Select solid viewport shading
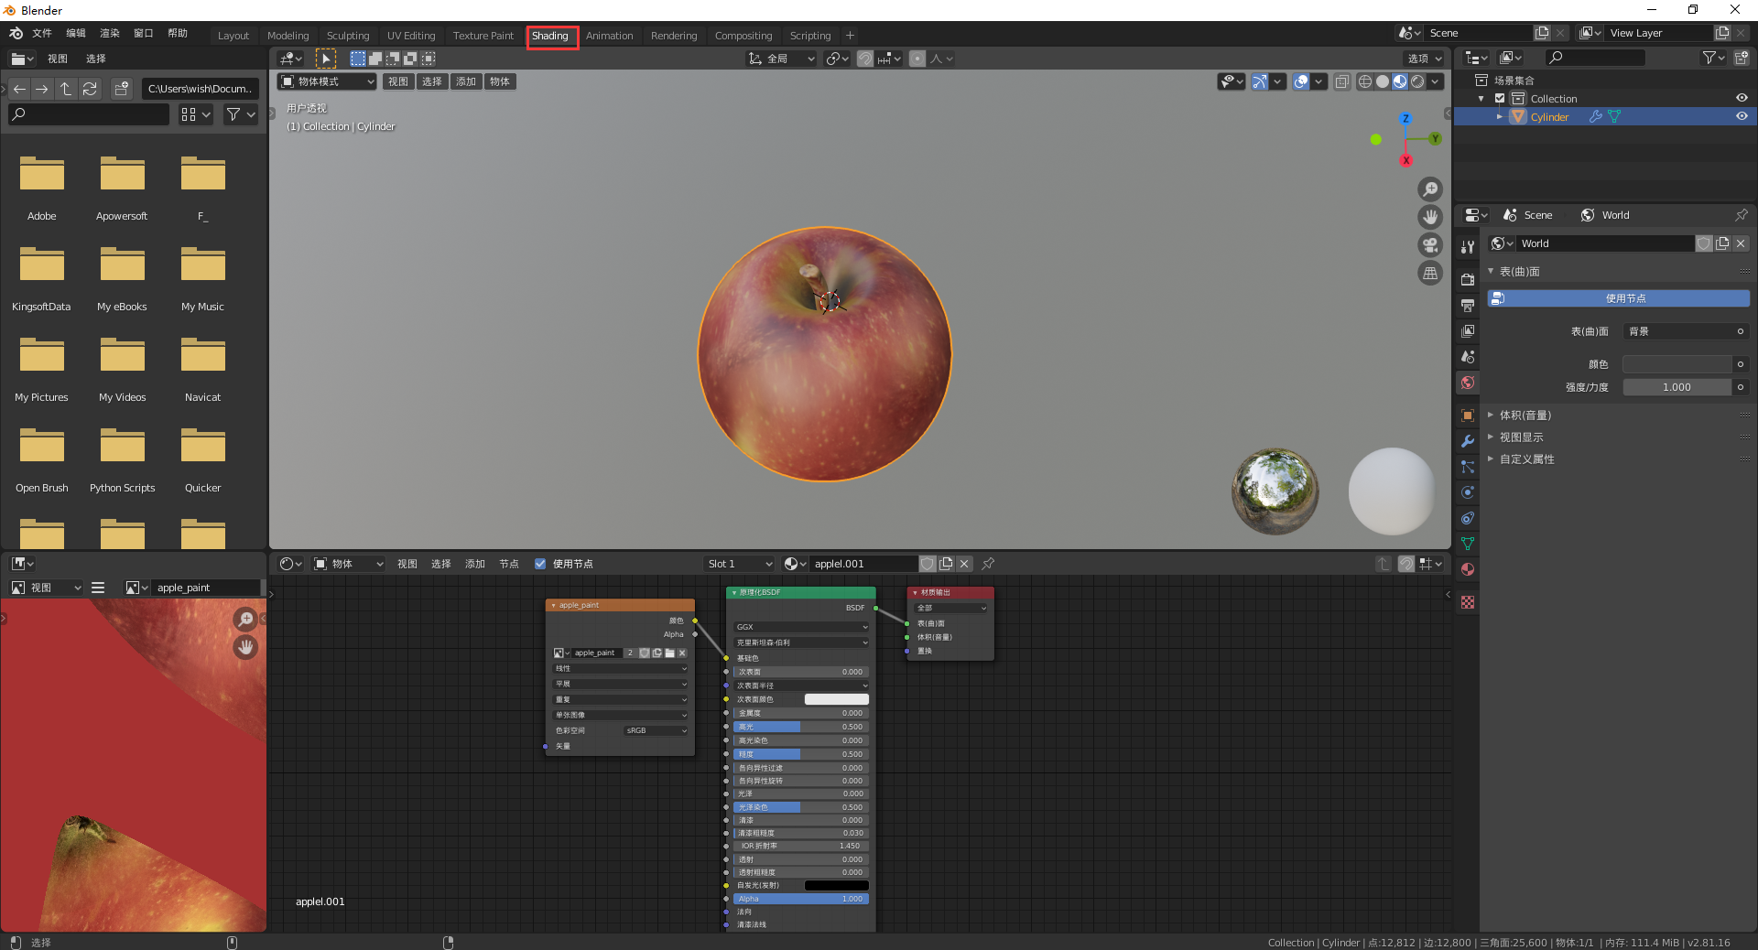Screen dimensions: 1758x950 pos(1383,81)
